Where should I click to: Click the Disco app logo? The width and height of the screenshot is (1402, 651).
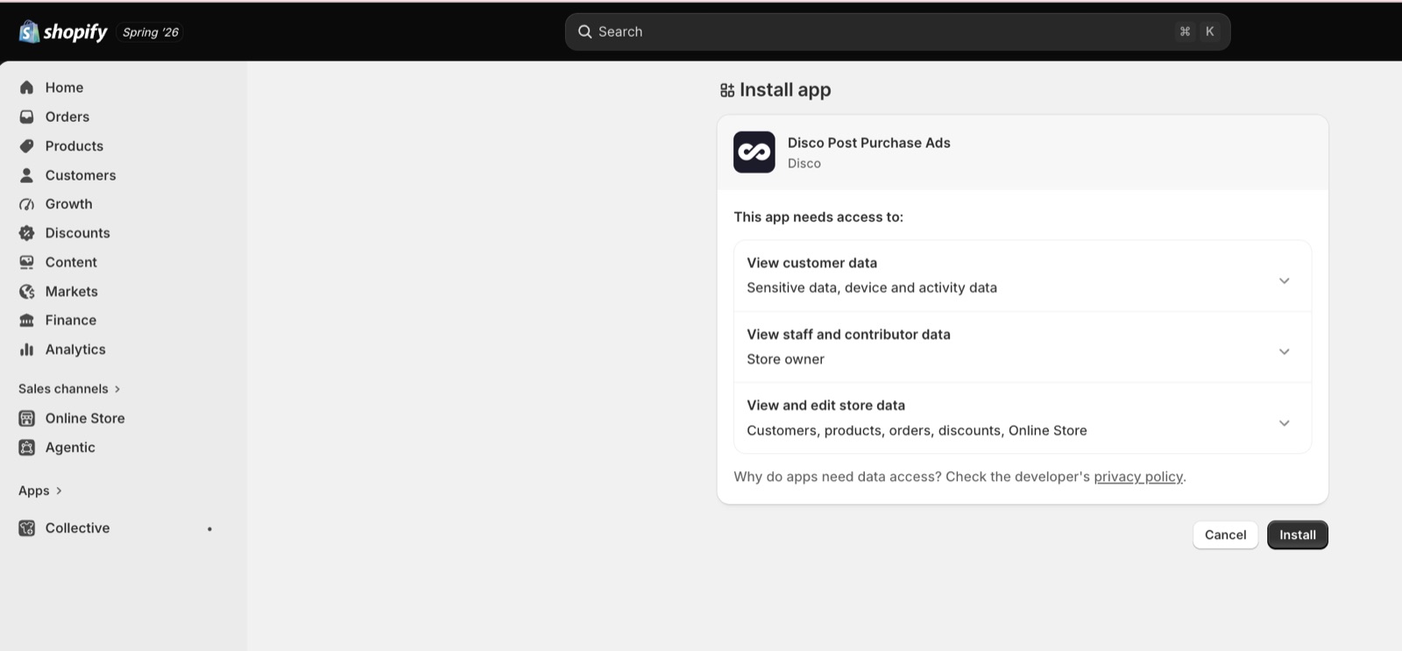pyautogui.click(x=754, y=152)
